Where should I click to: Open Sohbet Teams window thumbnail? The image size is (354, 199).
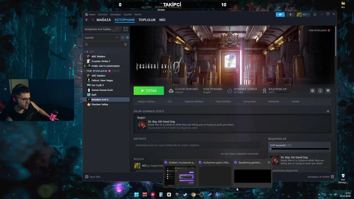point(180,173)
